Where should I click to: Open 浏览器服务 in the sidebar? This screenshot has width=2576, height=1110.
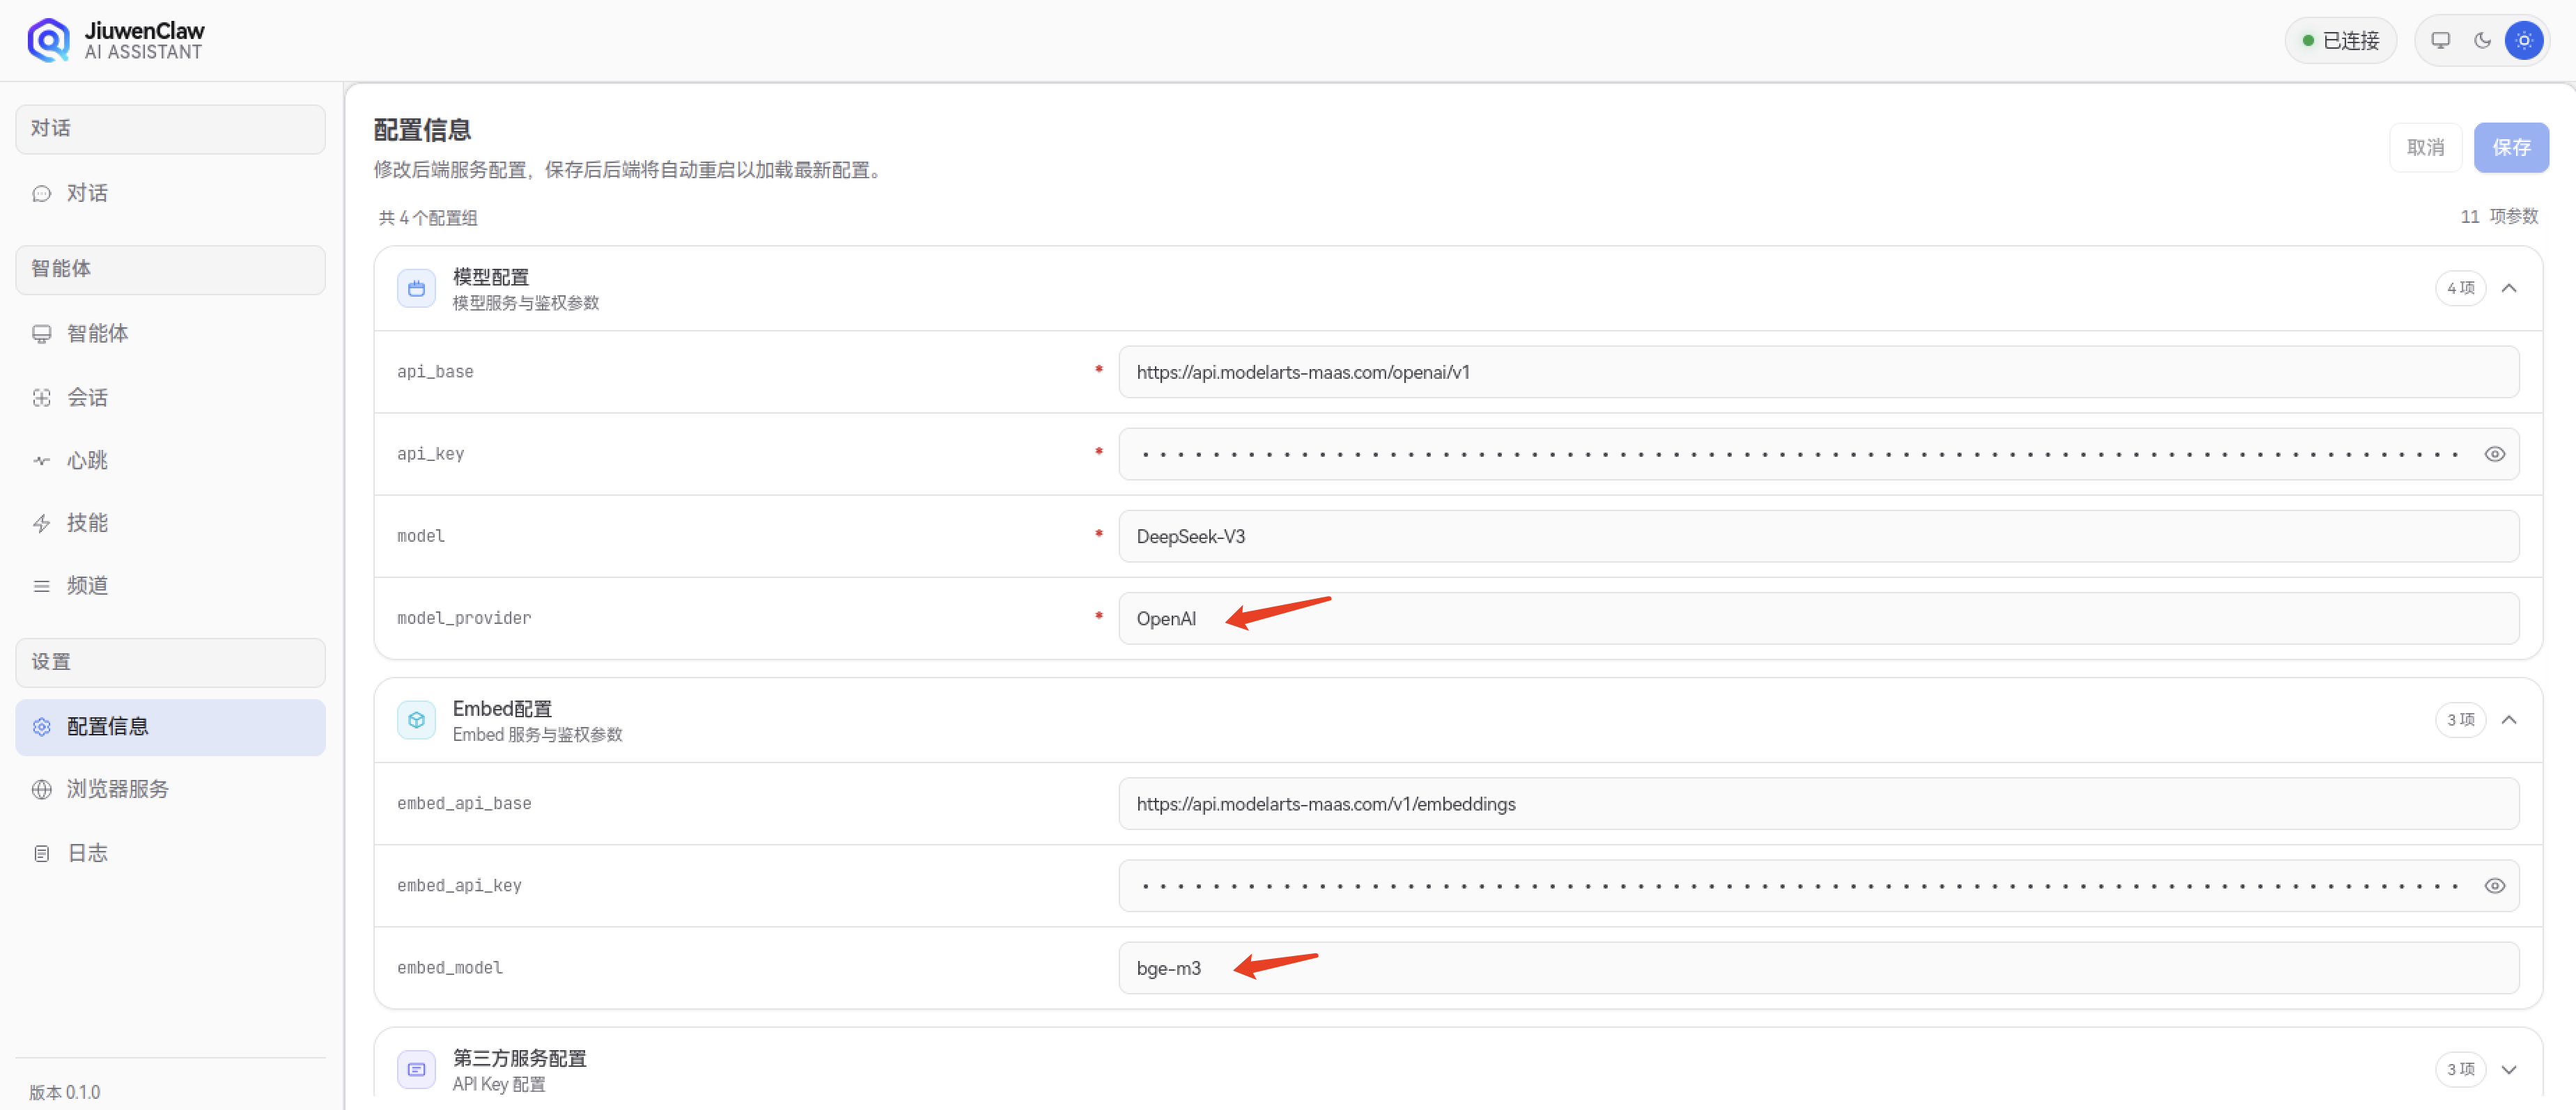pos(117,789)
